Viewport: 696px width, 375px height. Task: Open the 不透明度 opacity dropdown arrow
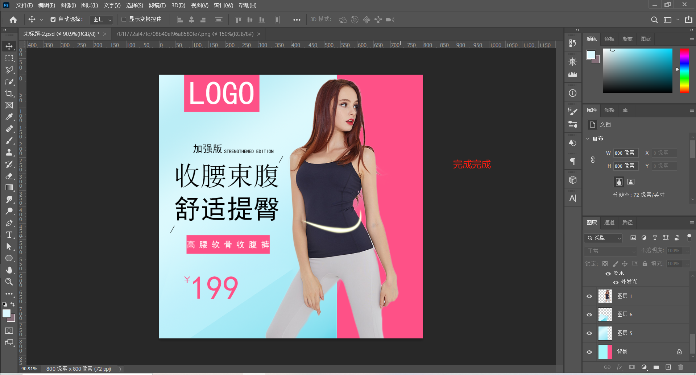point(687,251)
